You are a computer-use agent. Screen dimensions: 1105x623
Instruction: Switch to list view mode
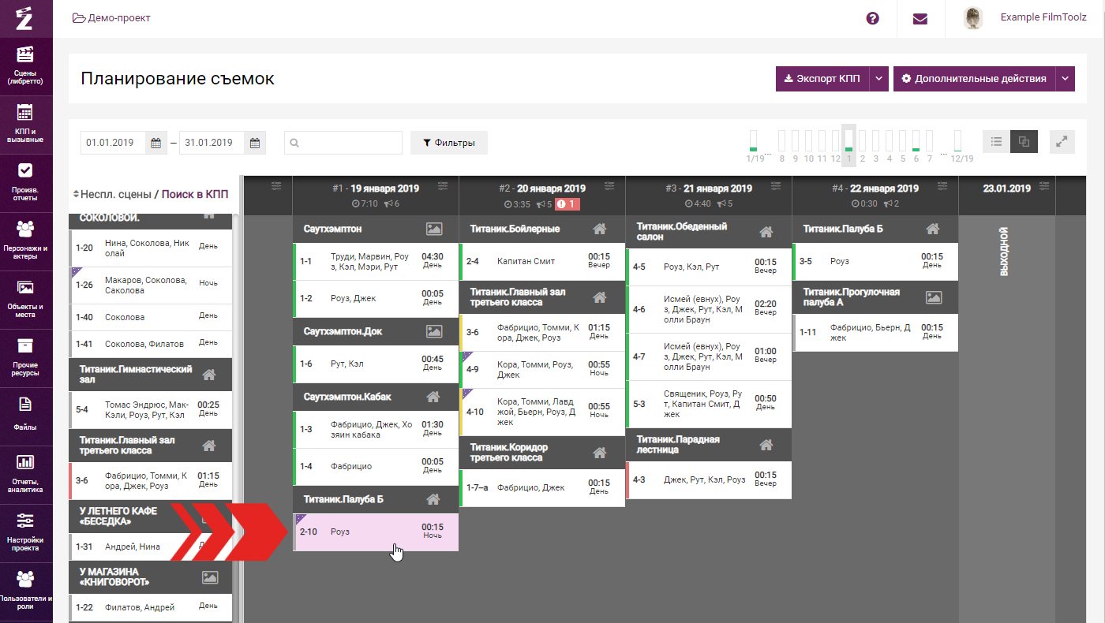click(x=996, y=142)
